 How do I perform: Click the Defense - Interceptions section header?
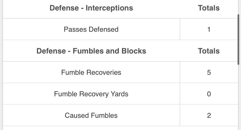pos(91,8)
